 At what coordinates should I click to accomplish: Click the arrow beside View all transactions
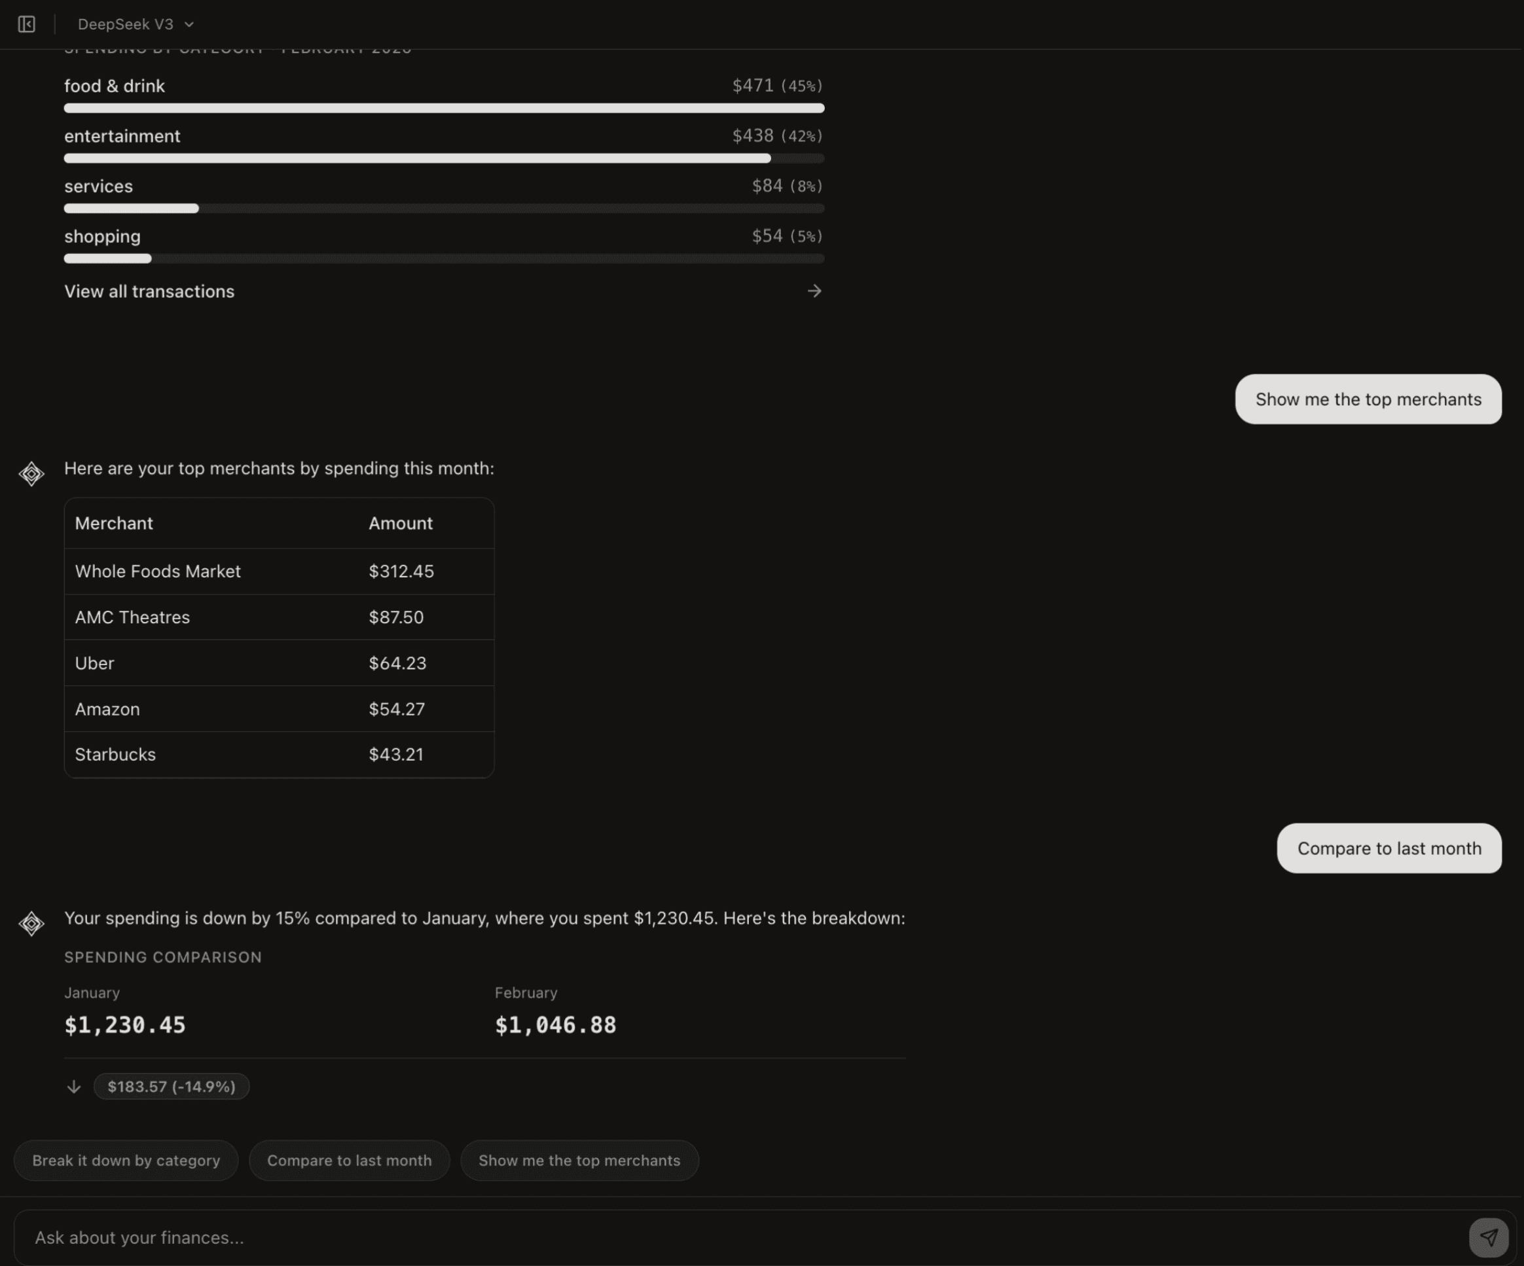coord(814,291)
